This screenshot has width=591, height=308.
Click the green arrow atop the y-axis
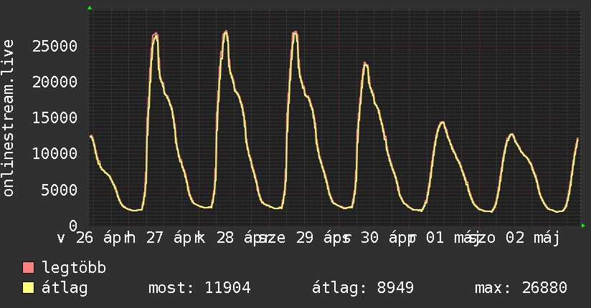(90, 8)
